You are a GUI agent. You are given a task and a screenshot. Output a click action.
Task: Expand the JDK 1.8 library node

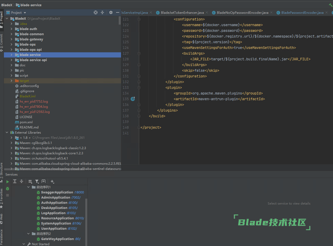(x=11, y=138)
